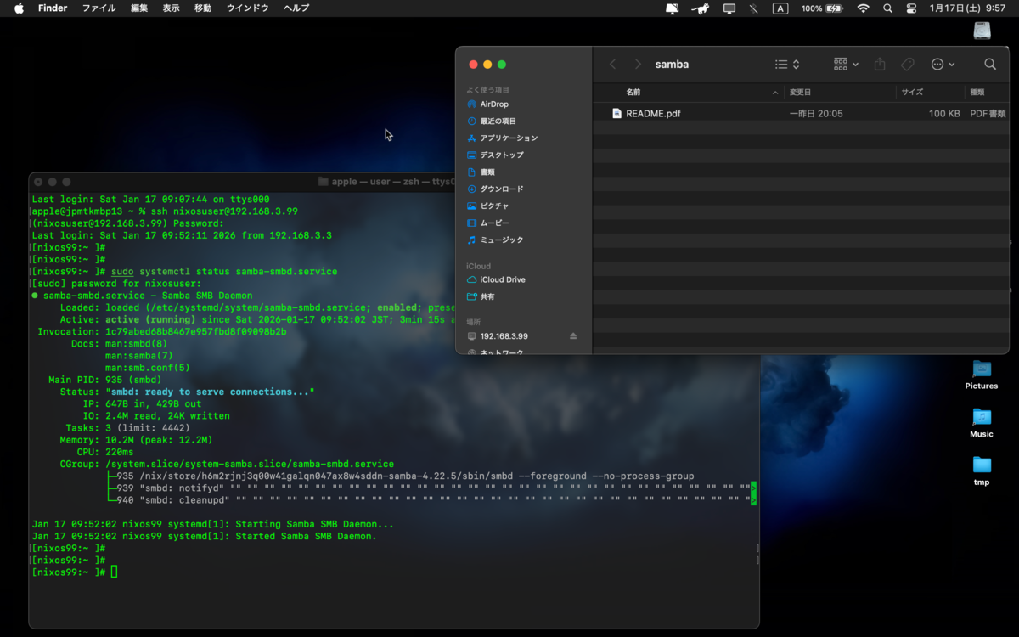Image resolution: width=1019 pixels, height=637 pixels.
Task: Open the Wi-Fi menu
Action: tap(864, 8)
